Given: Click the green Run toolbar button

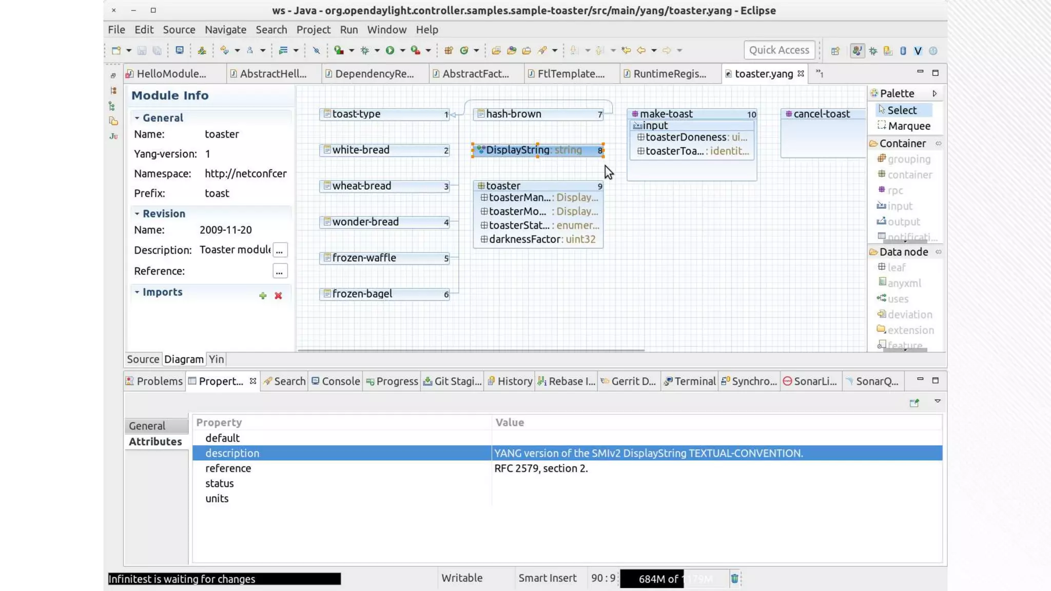Looking at the screenshot, I should 390,50.
